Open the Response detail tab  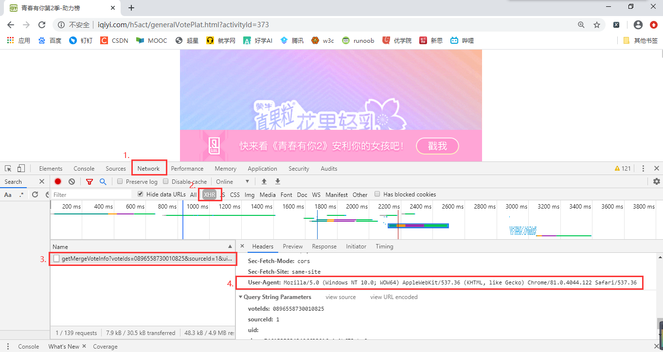[x=324, y=246]
